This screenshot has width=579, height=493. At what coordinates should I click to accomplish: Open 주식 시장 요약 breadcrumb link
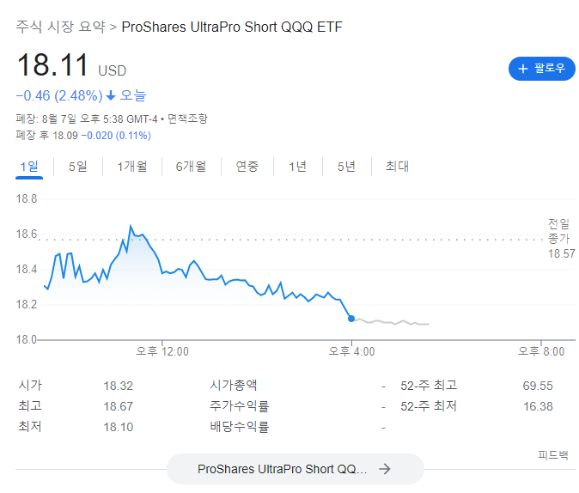60,27
